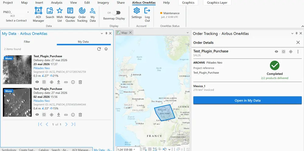Go to the previous results page

[x=47, y=124]
